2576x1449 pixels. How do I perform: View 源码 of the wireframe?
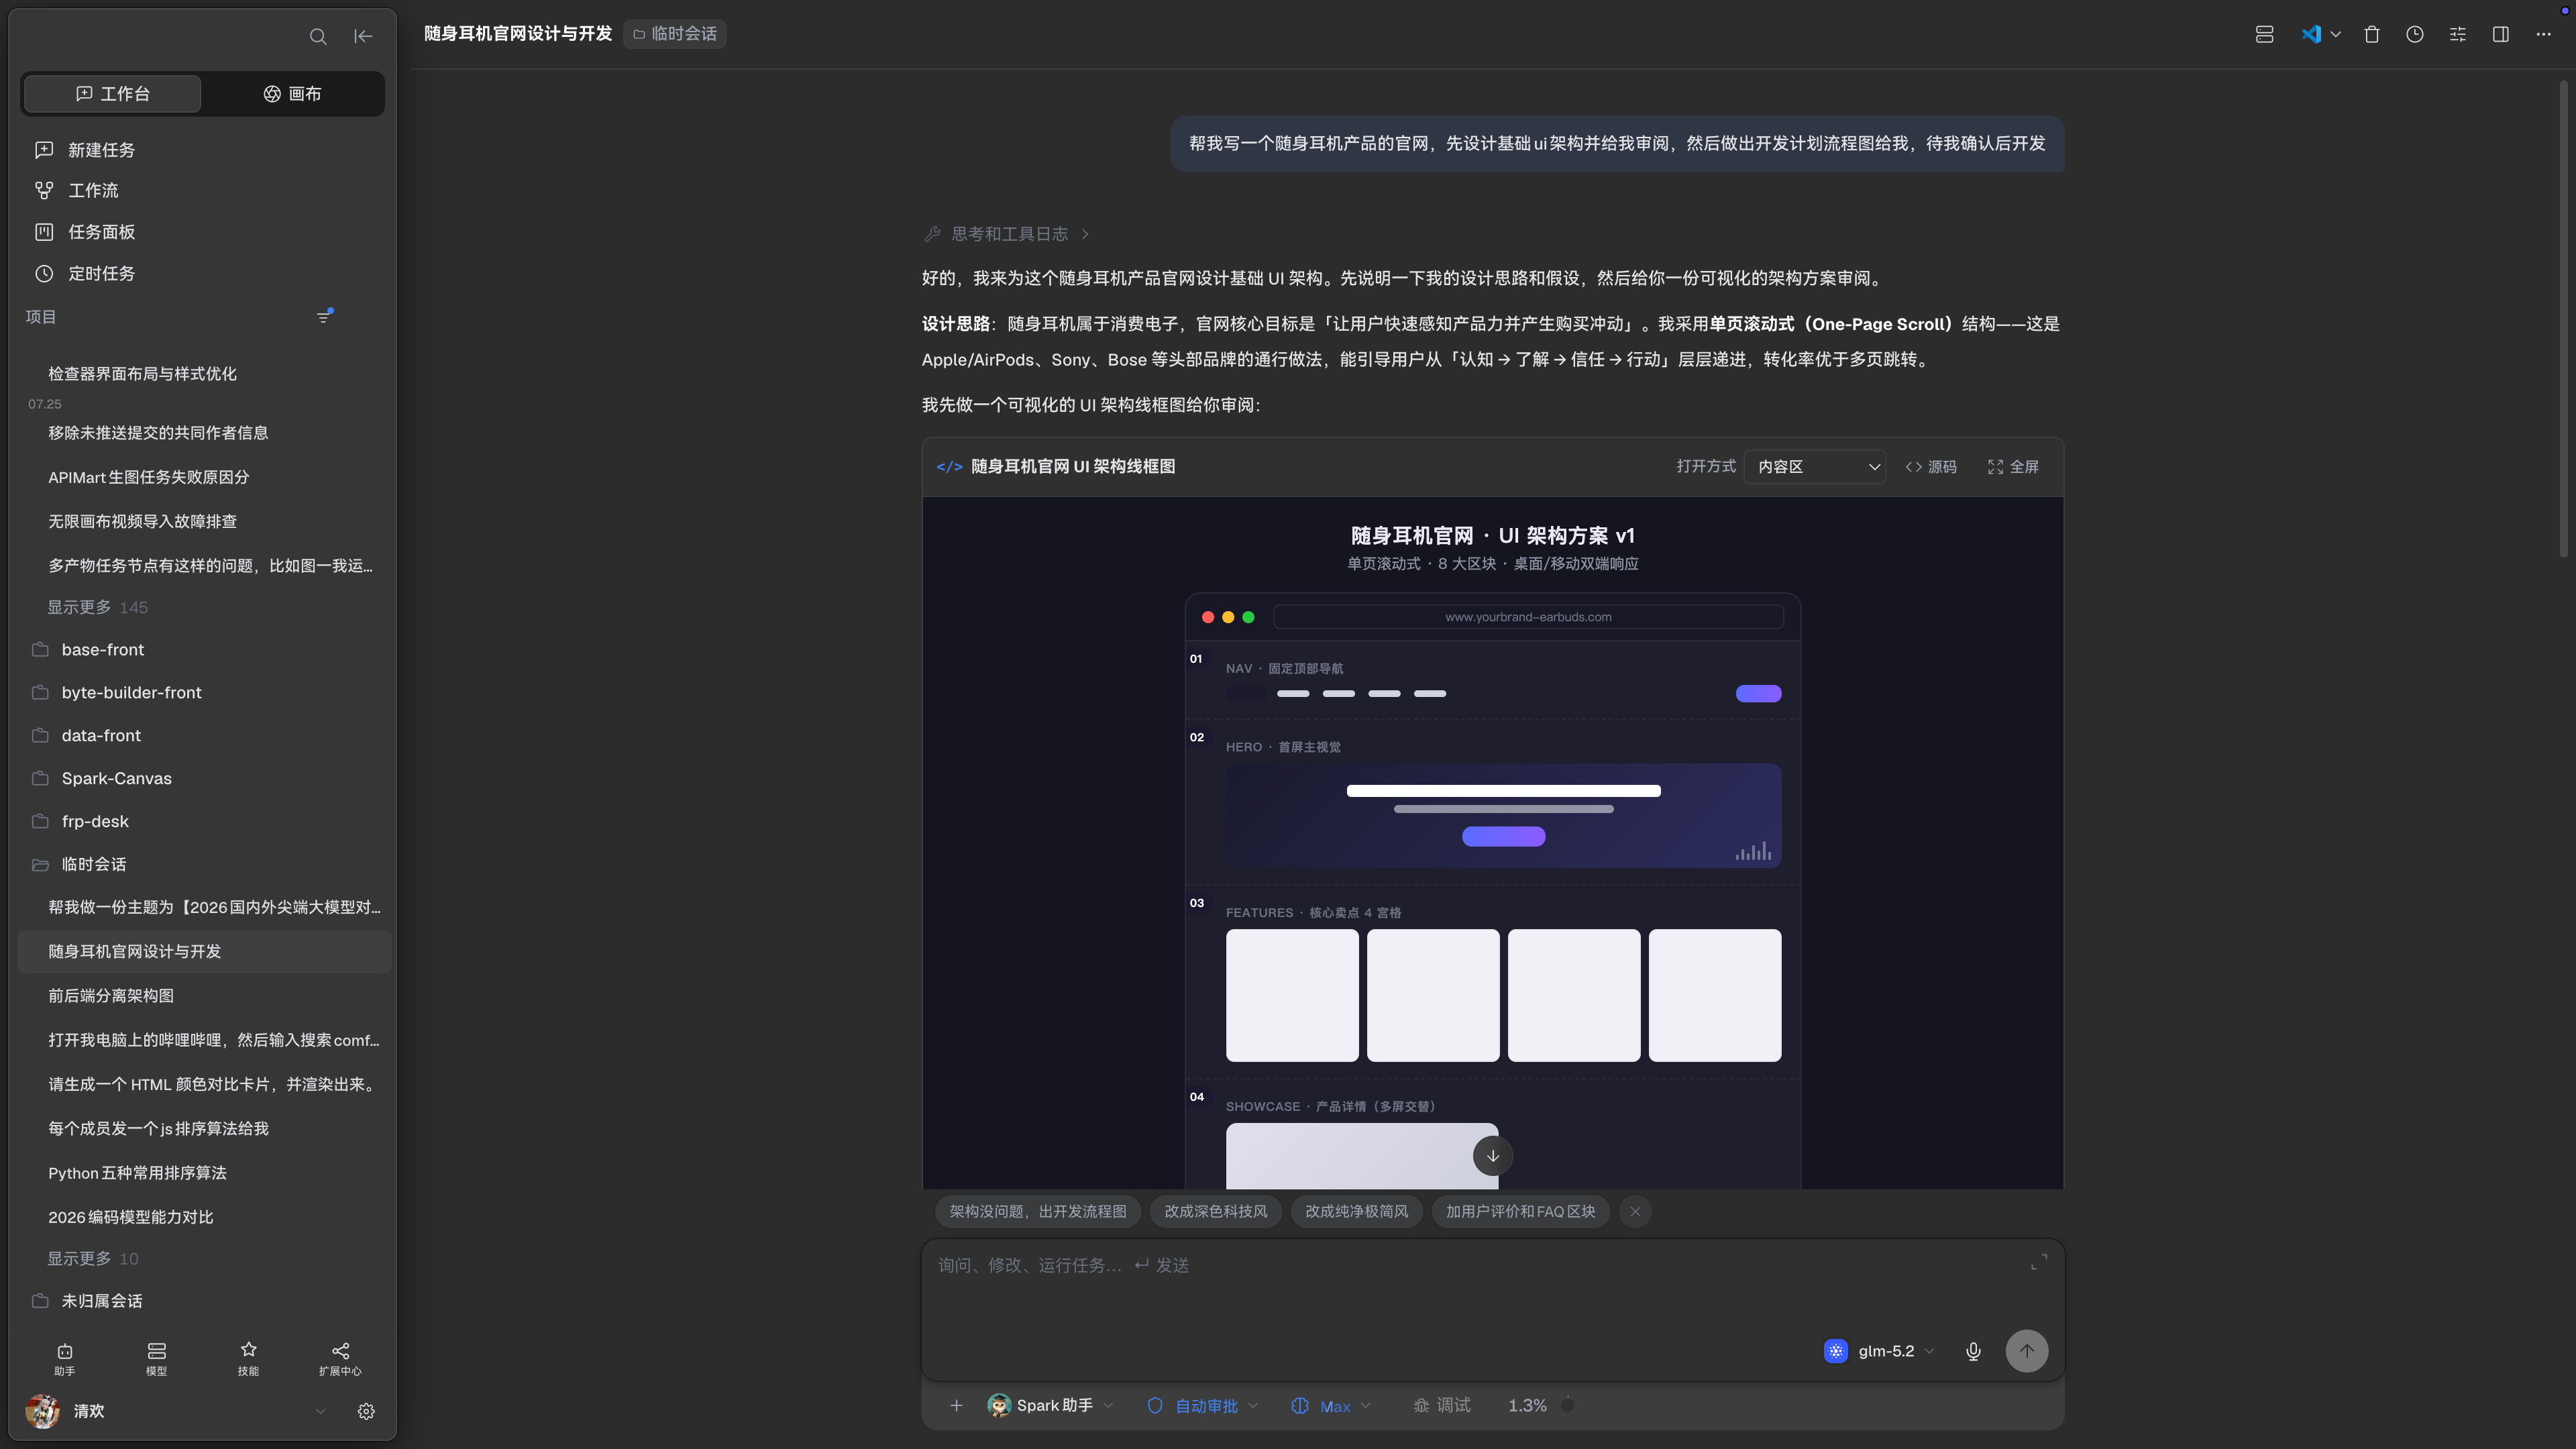[x=1930, y=467]
